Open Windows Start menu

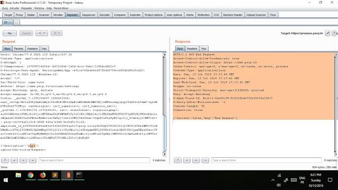[6, 180]
